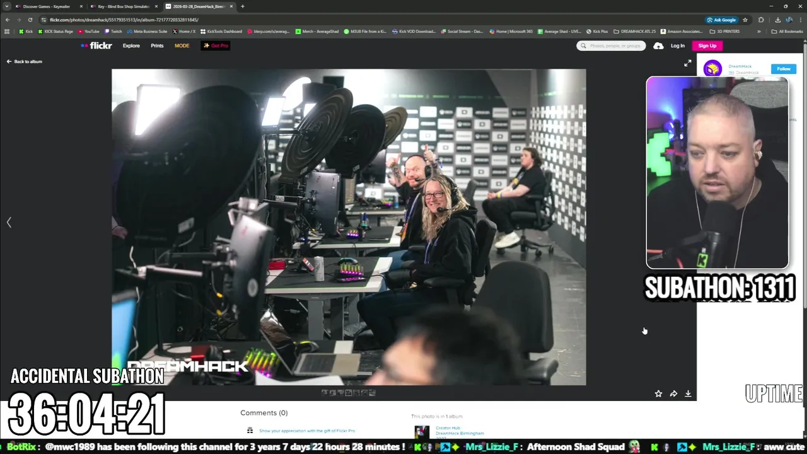
Task: Toggle fullscreen photo view icon
Action: coord(688,63)
